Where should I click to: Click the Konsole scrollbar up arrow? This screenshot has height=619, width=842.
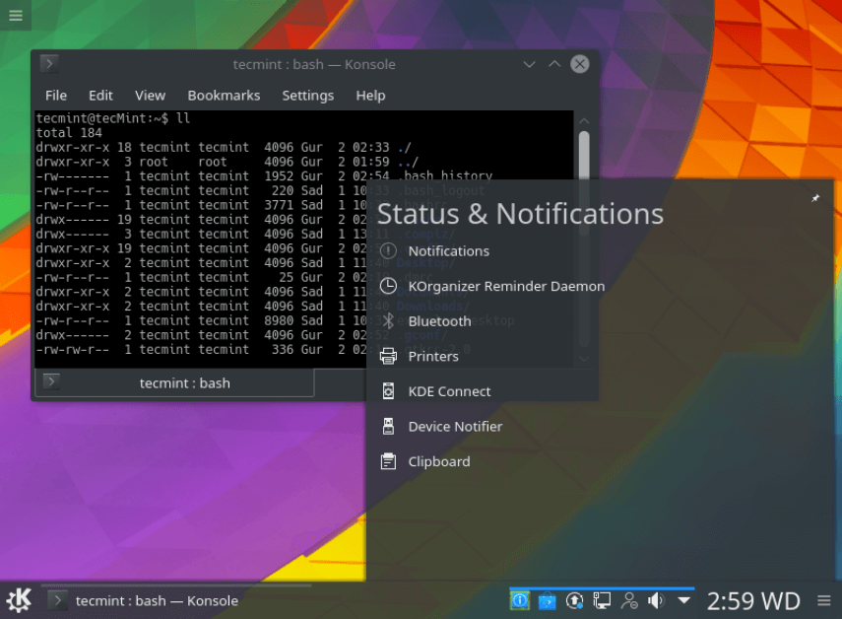pos(584,121)
